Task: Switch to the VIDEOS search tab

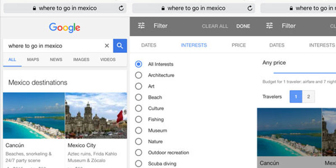Action: tap(108, 60)
